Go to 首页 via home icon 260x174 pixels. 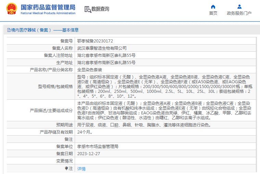click(x=213, y=7)
